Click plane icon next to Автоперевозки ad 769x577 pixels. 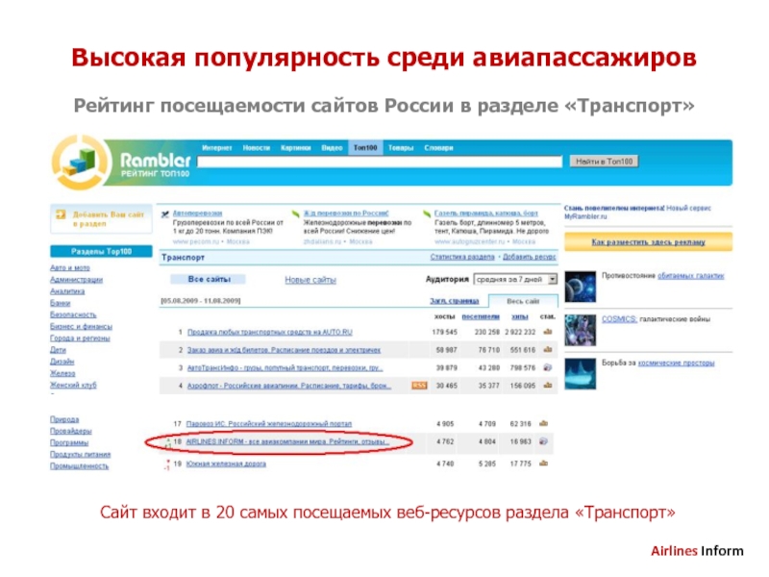pyautogui.click(x=165, y=213)
